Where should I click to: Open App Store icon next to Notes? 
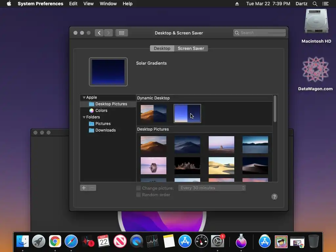point(185,241)
